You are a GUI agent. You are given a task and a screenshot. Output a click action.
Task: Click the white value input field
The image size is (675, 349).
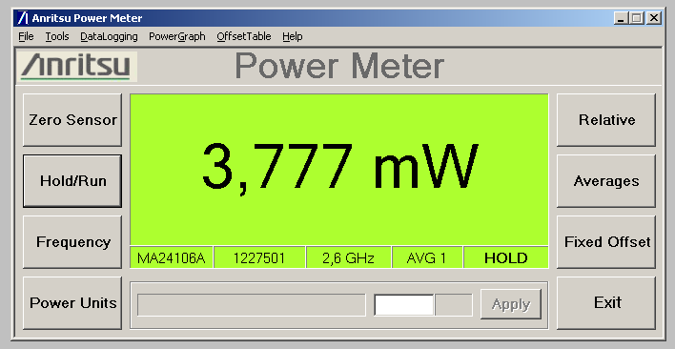404,305
